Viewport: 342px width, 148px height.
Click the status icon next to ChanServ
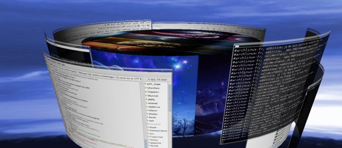click(145, 88)
